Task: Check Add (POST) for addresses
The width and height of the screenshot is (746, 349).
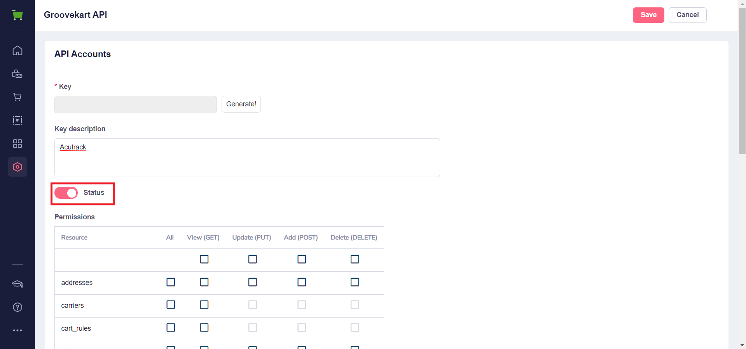Action: click(302, 282)
